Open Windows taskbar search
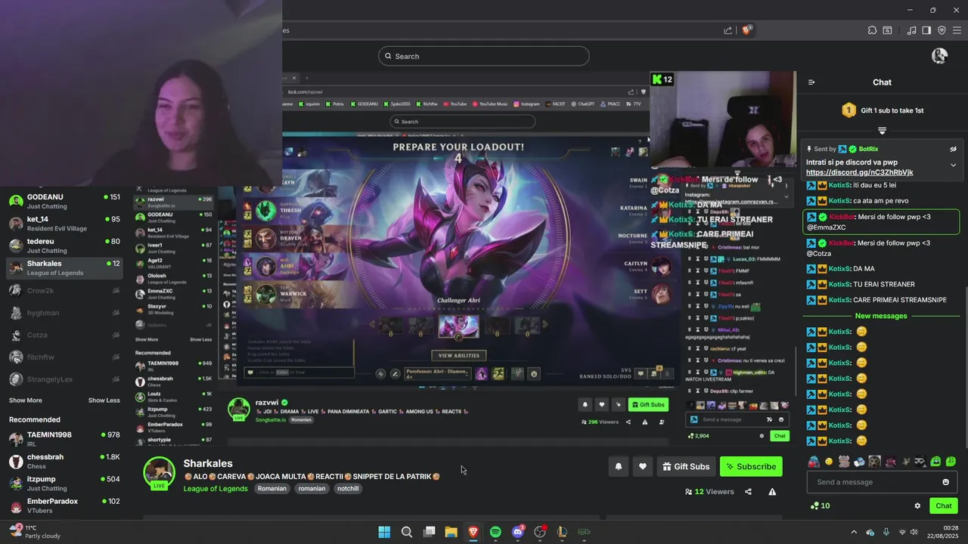The width and height of the screenshot is (968, 544). [x=406, y=532]
